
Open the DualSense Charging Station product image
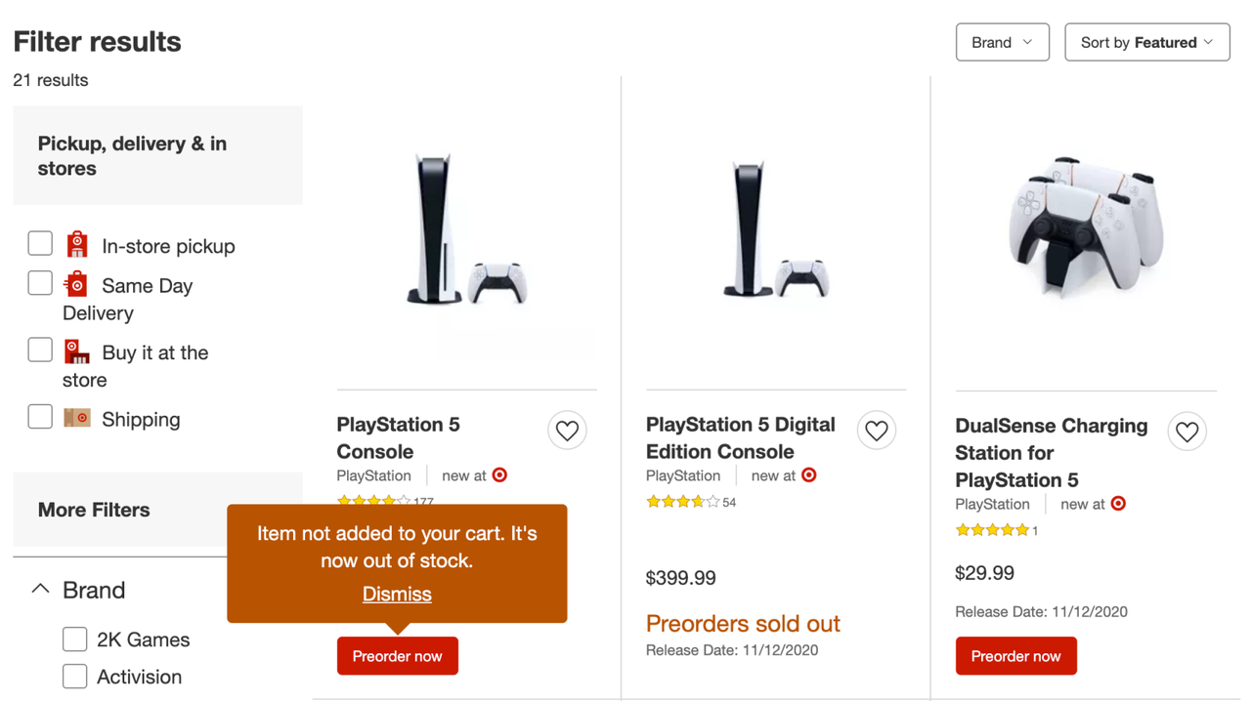coord(1087,228)
